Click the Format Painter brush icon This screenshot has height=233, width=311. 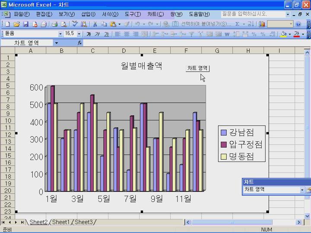pyautogui.click(x=127, y=24)
